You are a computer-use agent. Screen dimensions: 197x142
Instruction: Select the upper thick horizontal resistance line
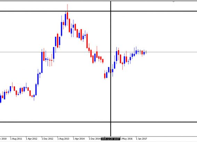pos(99,11)
